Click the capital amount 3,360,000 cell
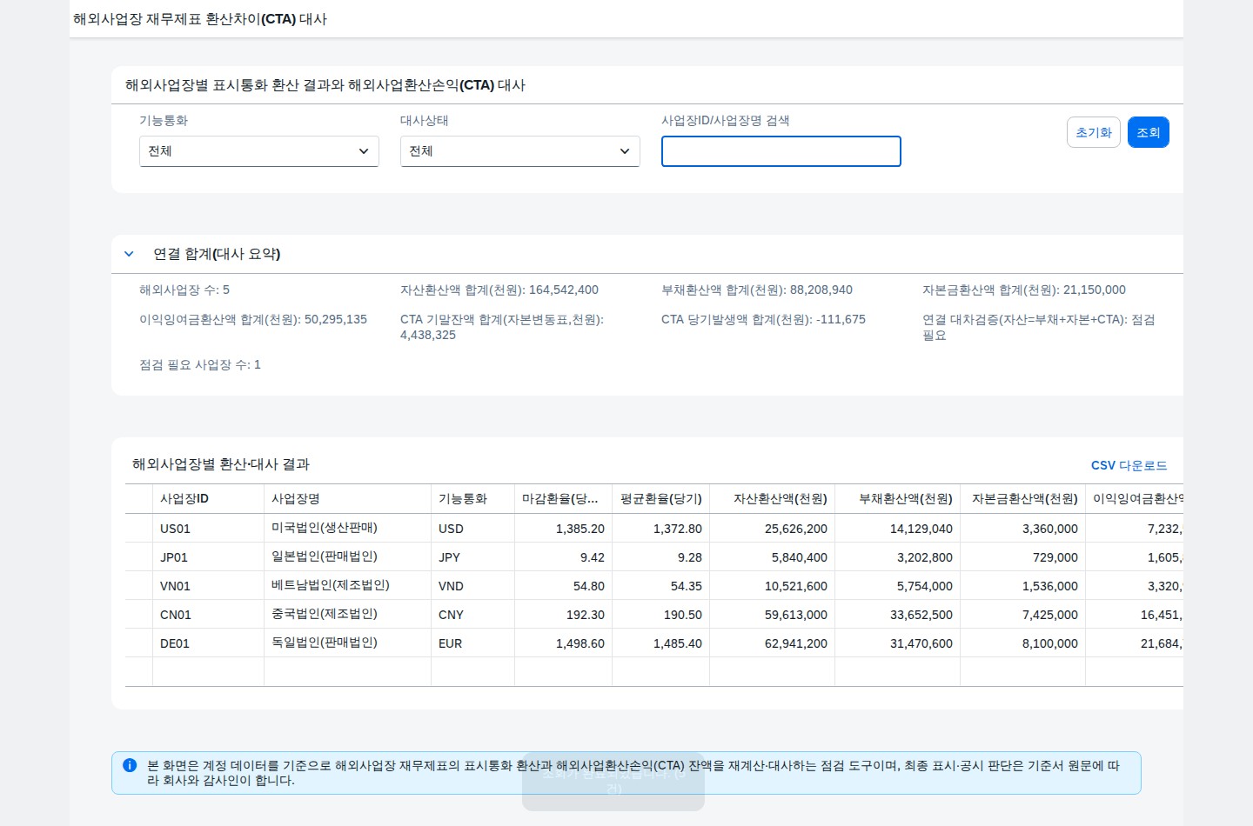This screenshot has height=826, width=1253. [1023, 529]
